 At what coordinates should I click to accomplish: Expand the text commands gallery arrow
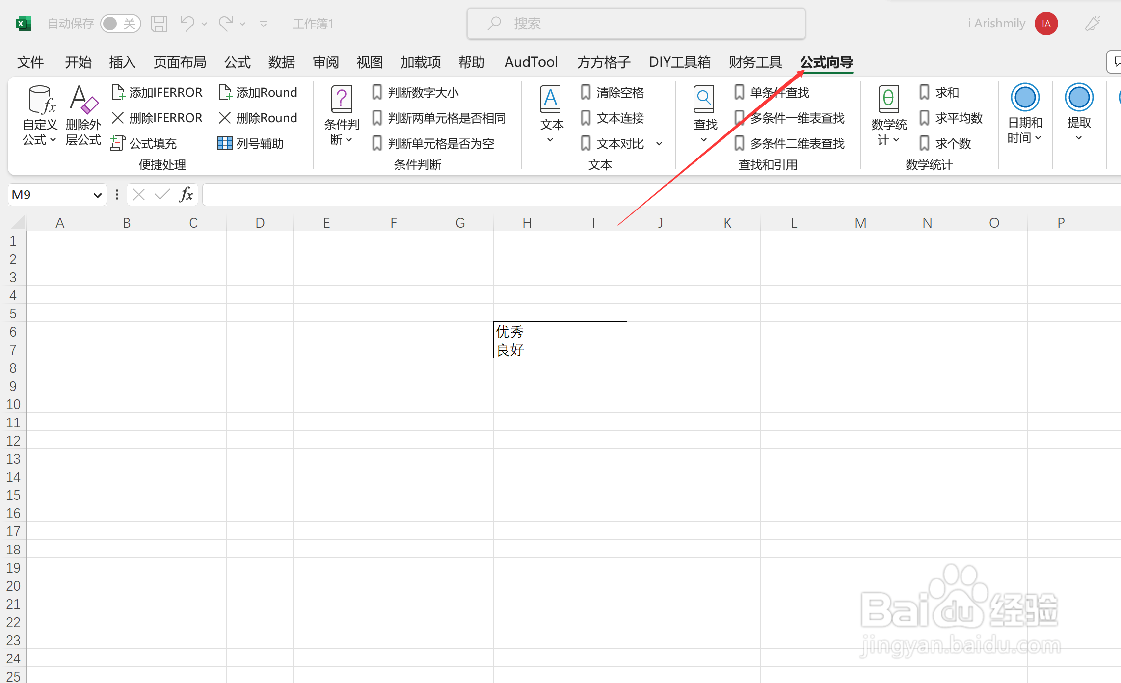(659, 144)
